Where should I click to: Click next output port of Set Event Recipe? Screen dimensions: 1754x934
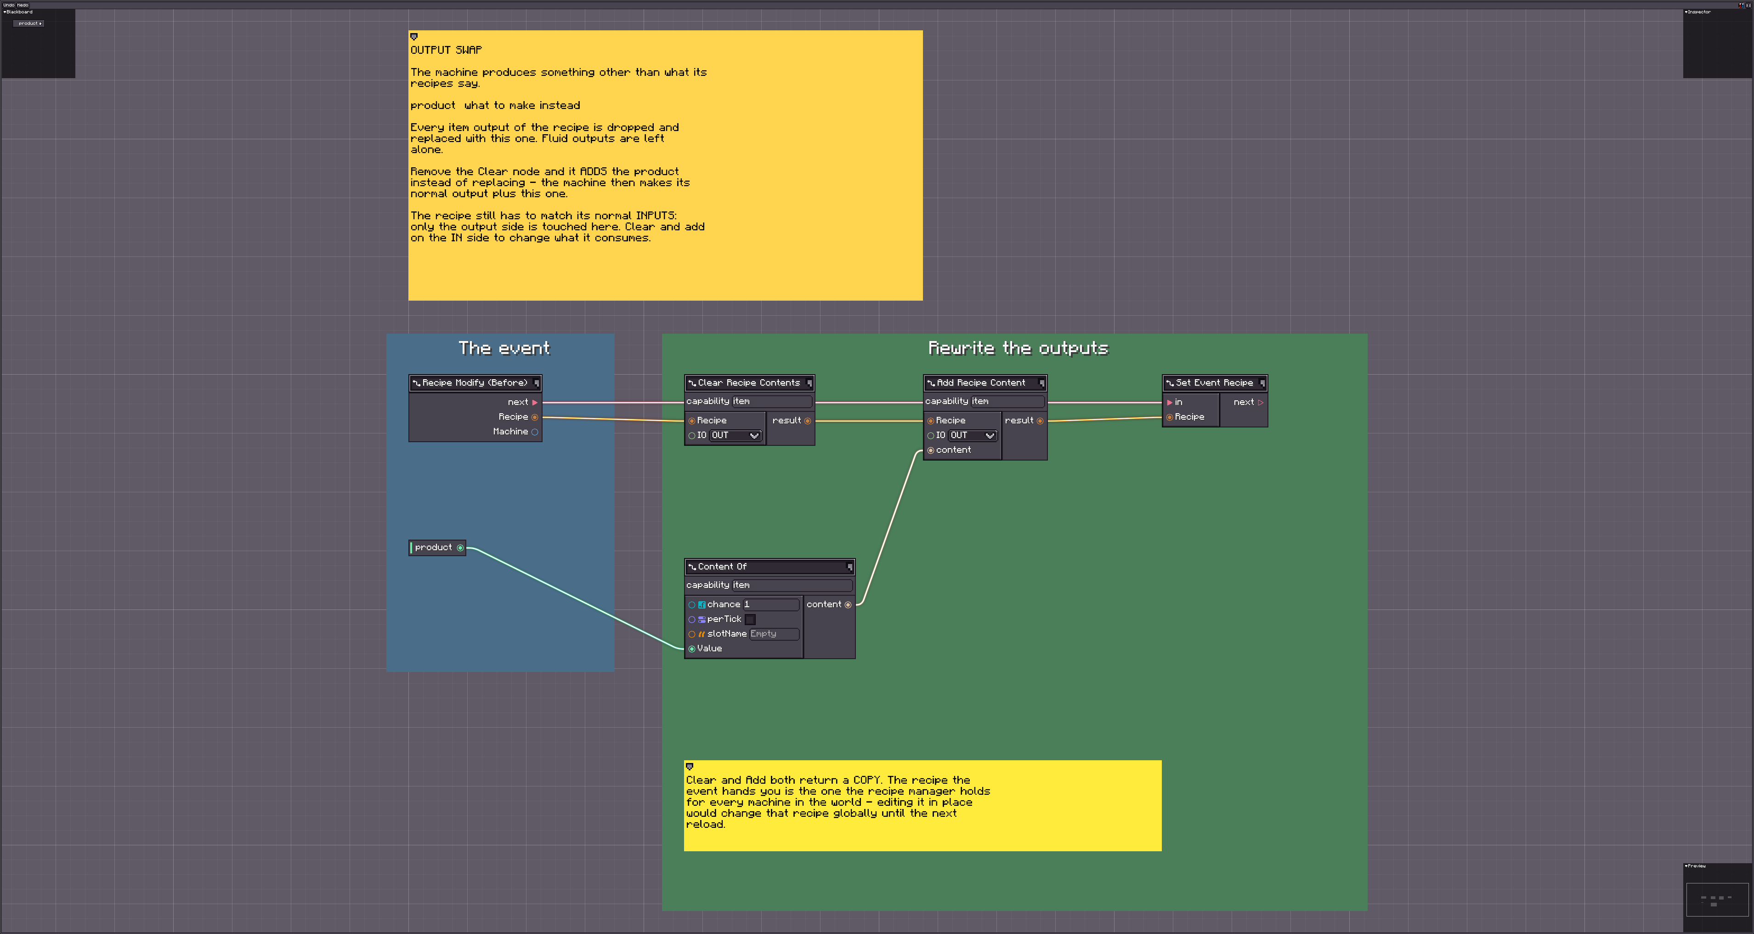click(1260, 403)
